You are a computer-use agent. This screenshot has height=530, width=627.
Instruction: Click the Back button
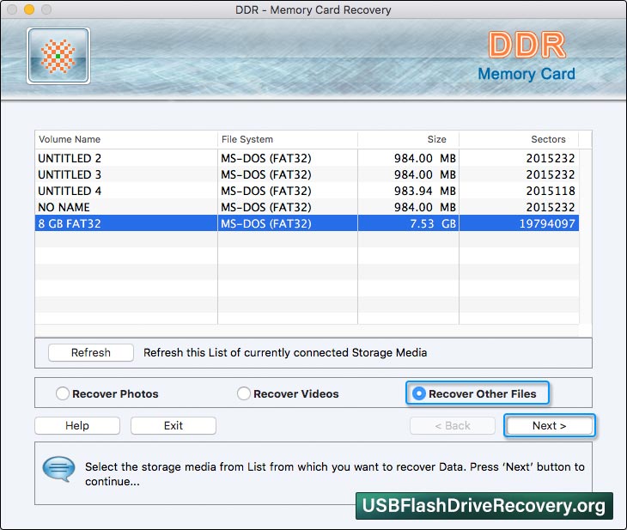tap(453, 425)
